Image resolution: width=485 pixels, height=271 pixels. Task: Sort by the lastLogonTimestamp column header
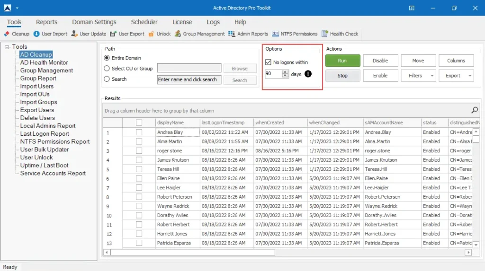[x=227, y=122]
